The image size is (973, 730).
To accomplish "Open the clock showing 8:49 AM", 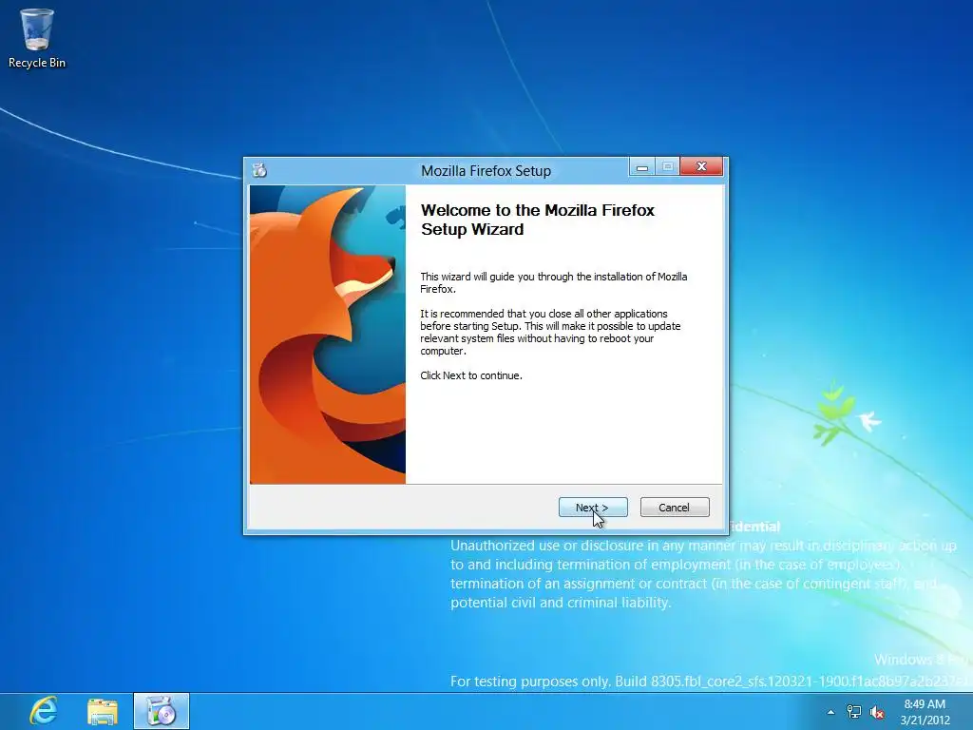I will click(x=925, y=704).
